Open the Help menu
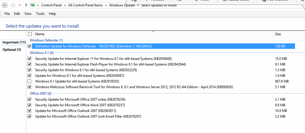Viewport: 305px width, 133px height. pos(52,14)
